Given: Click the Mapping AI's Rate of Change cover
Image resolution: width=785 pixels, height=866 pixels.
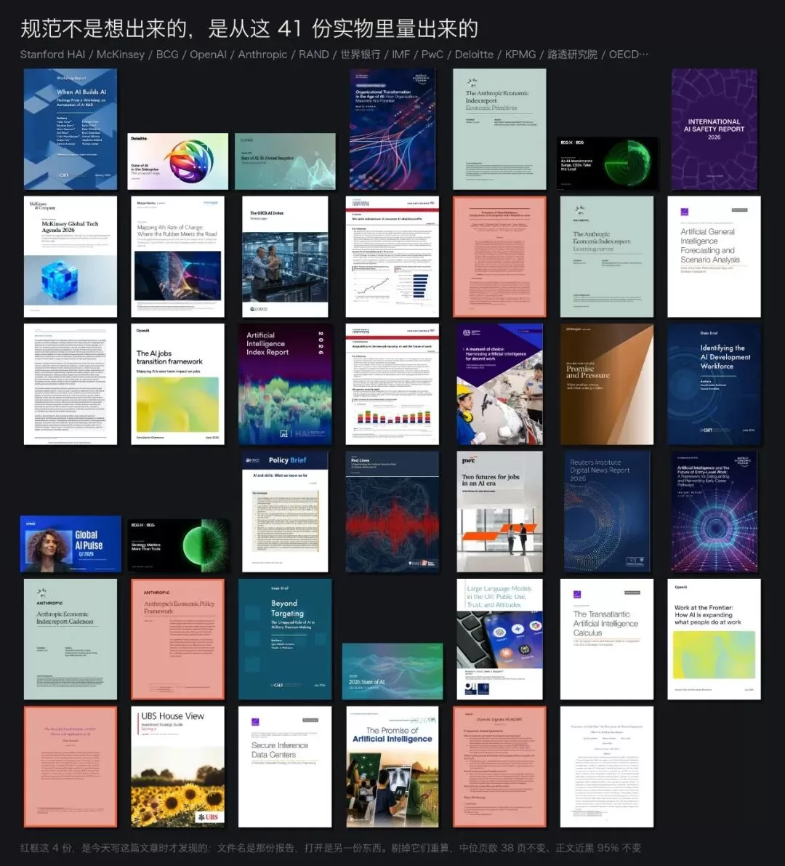Looking at the screenshot, I should coord(178,257).
